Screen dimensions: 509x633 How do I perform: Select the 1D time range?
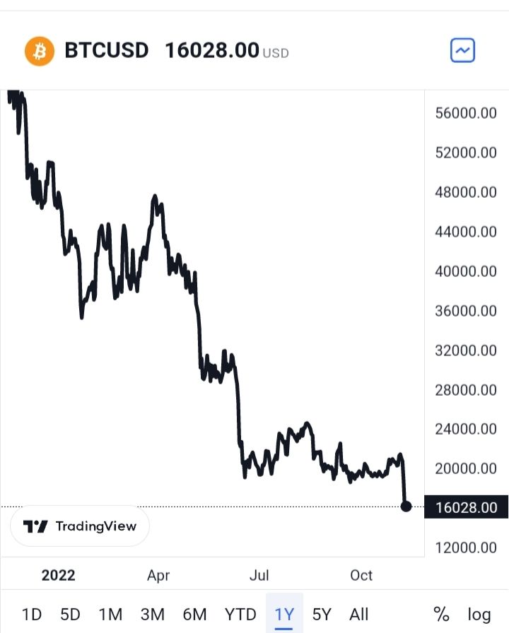[31, 614]
